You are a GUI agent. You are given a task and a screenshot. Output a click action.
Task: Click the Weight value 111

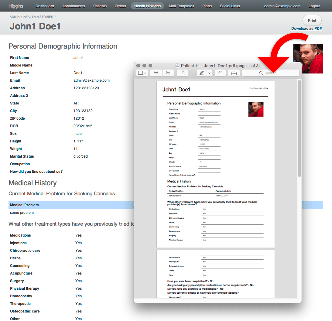(77, 149)
